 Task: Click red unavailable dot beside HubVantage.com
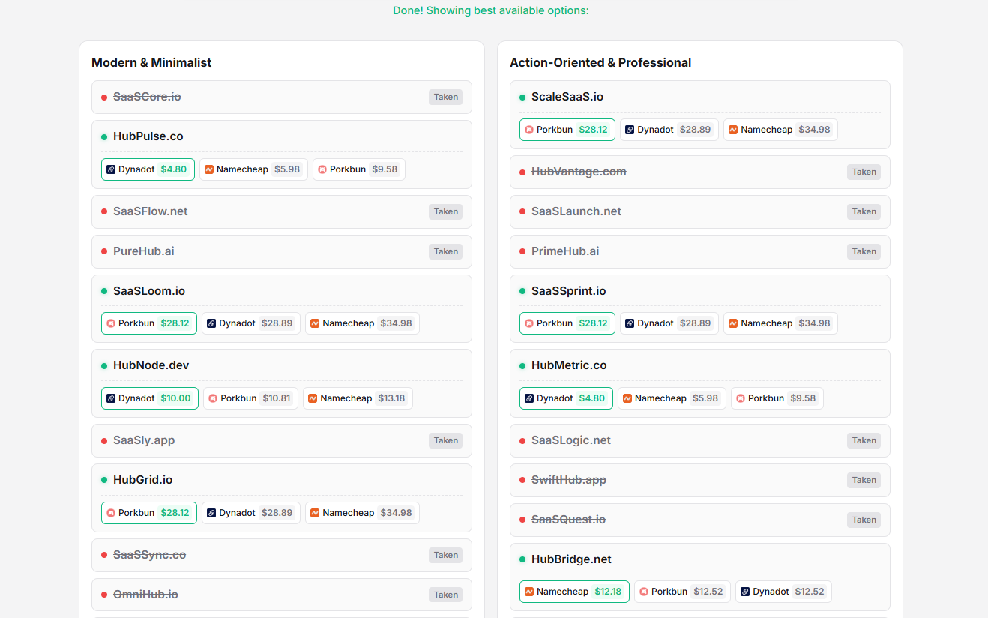click(x=522, y=172)
